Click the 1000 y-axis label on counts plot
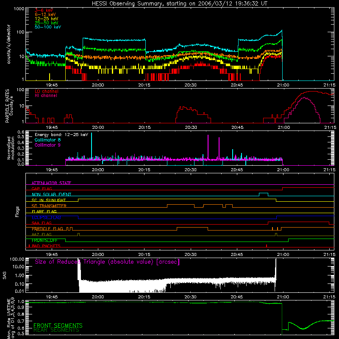The image size is (339, 339). (19, 9)
